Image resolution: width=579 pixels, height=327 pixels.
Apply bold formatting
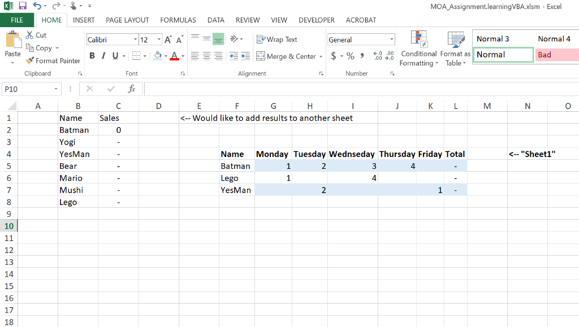(x=92, y=55)
